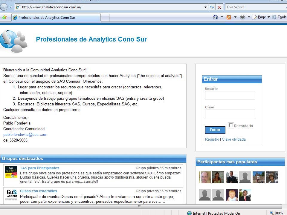Open the Clave olvidada link
Screen dimensions: 287x215
[x=234, y=139]
